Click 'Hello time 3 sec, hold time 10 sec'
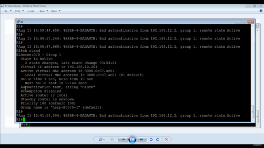 click(57, 79)
